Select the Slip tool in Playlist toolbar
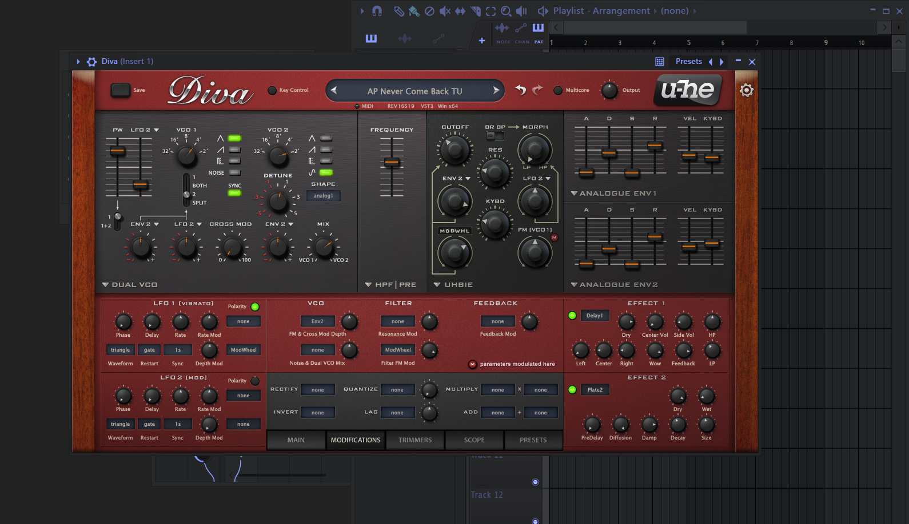The image size is (909, 524). [x=460, y=11]
